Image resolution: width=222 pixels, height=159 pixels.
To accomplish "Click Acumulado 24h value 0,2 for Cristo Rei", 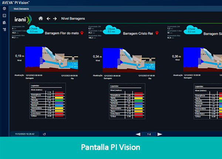I will pos(90,28).
